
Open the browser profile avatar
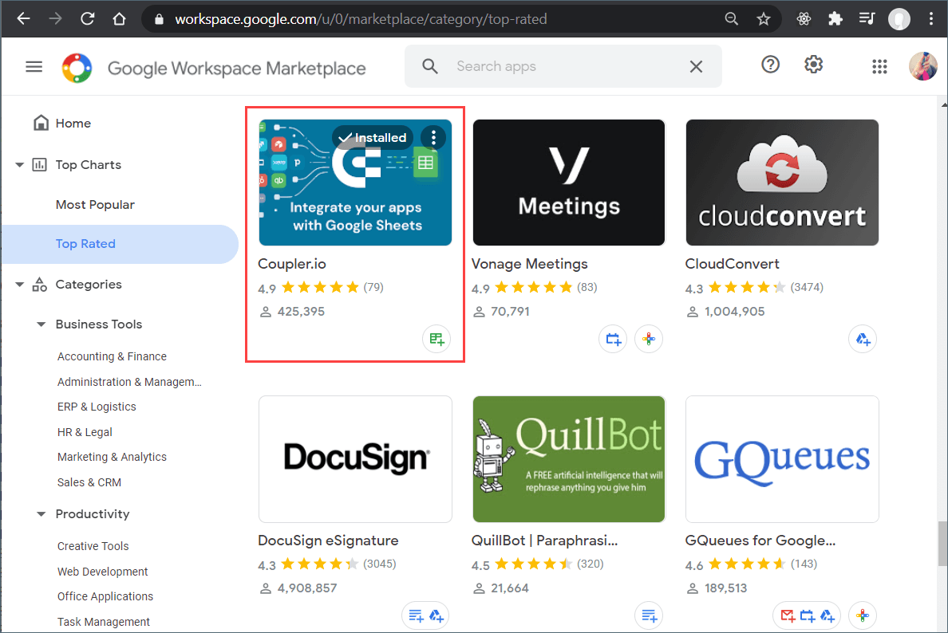coord(899,18)
